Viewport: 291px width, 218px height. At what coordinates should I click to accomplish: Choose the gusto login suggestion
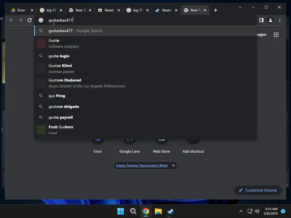click(145, 56)
